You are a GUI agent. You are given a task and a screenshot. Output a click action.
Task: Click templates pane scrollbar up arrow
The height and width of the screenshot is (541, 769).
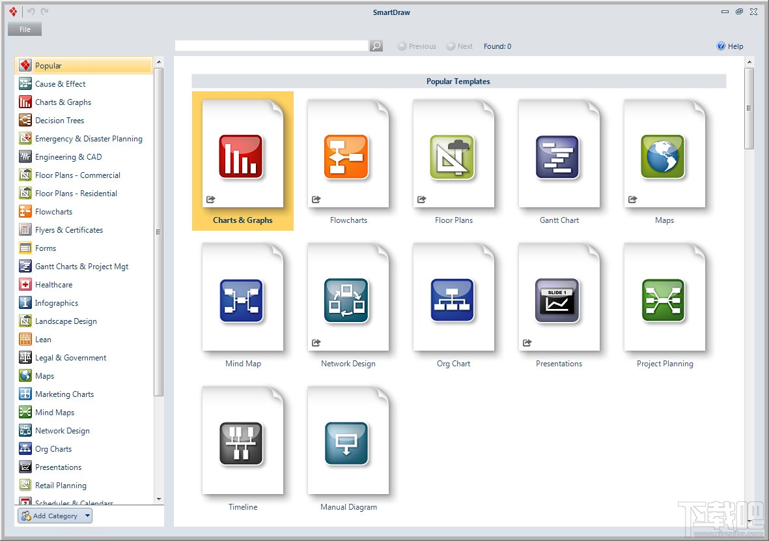click(x=749, y=63)
